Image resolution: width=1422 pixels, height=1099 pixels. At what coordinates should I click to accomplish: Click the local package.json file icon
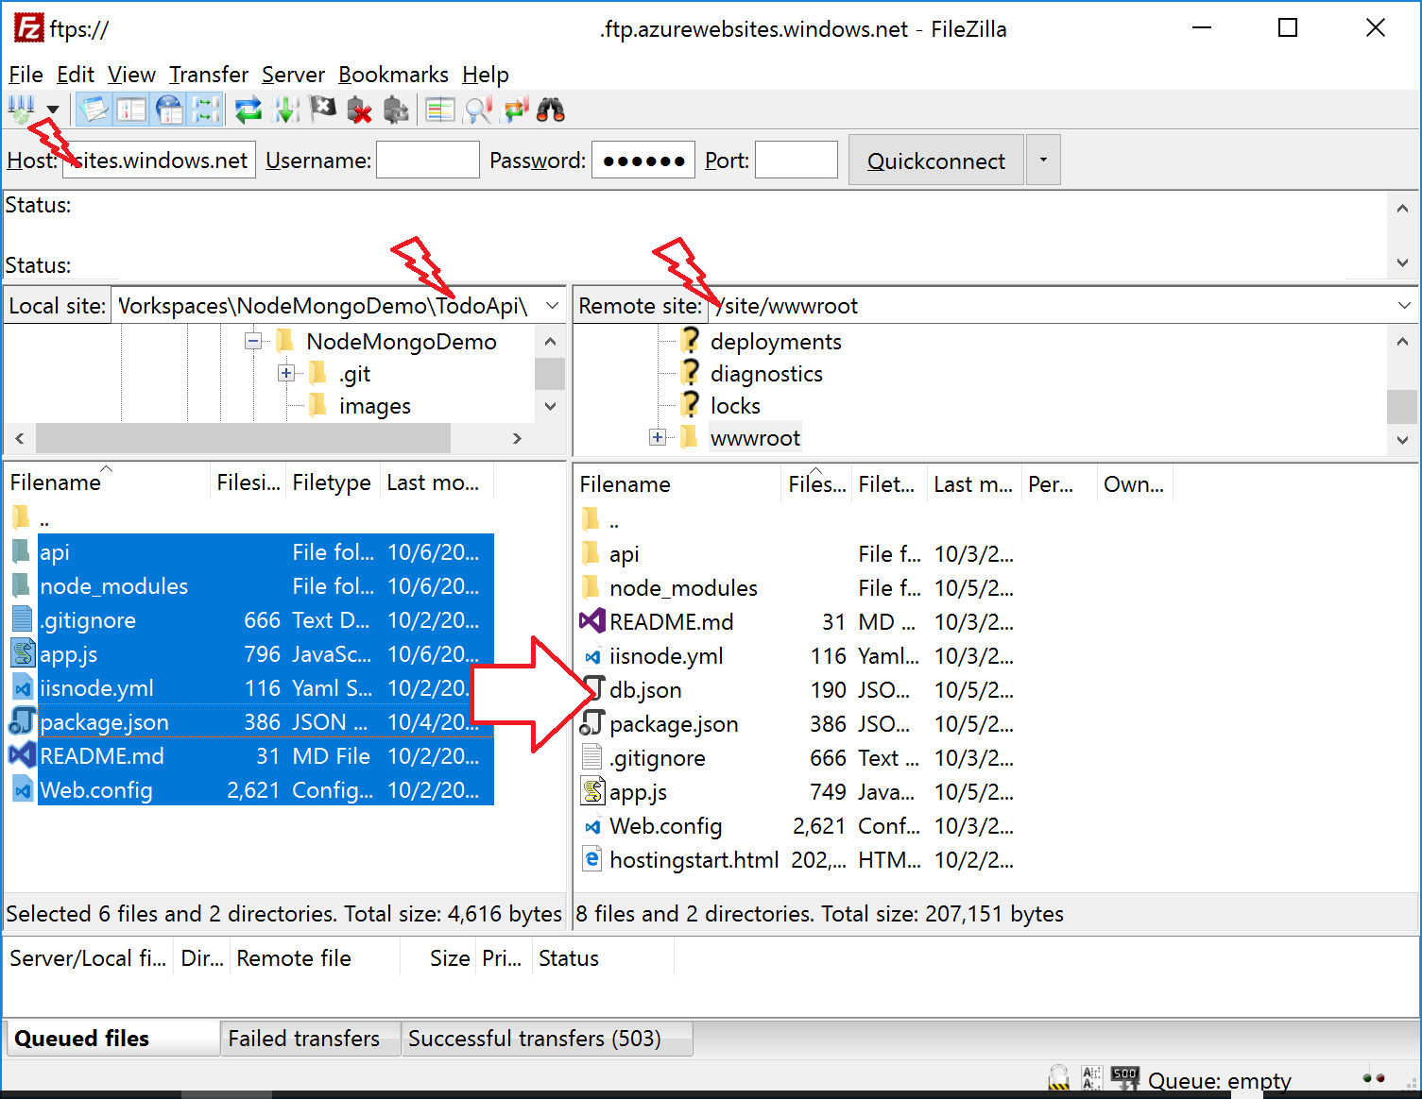click(23, 722)
